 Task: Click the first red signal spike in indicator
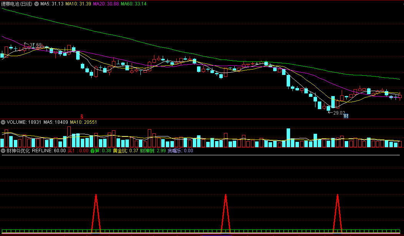96,214
